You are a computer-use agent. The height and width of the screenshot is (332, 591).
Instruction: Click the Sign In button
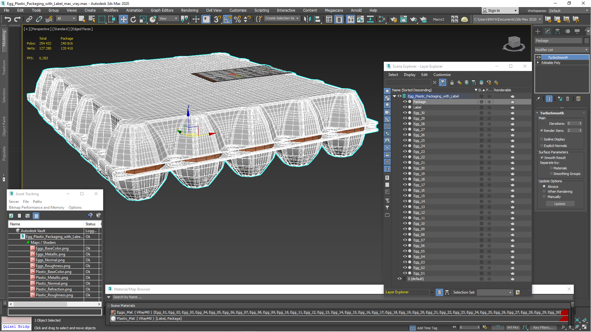pyautogui.click(x=500, y=11)
